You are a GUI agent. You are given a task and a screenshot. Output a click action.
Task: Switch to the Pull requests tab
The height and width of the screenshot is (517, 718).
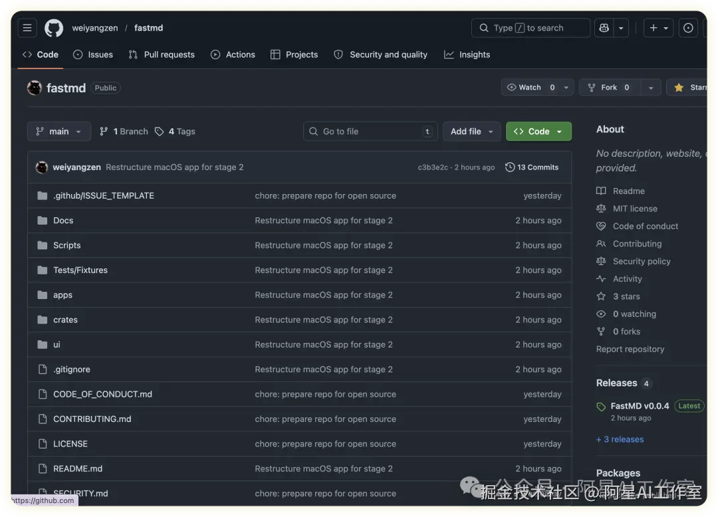162,55
